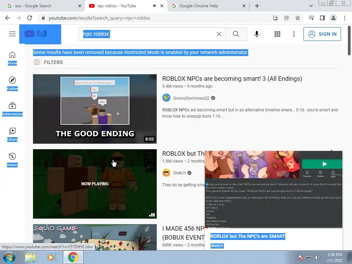
Task: Open THE GOOD ENDING video thumbnail
Action: pyautogui.click(x=95, y=109)
